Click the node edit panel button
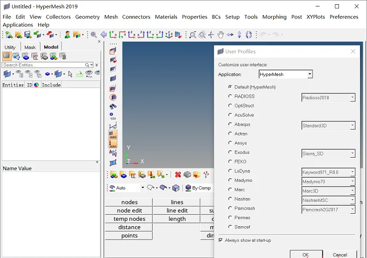 pyautogui.click(x=129, y=211)
